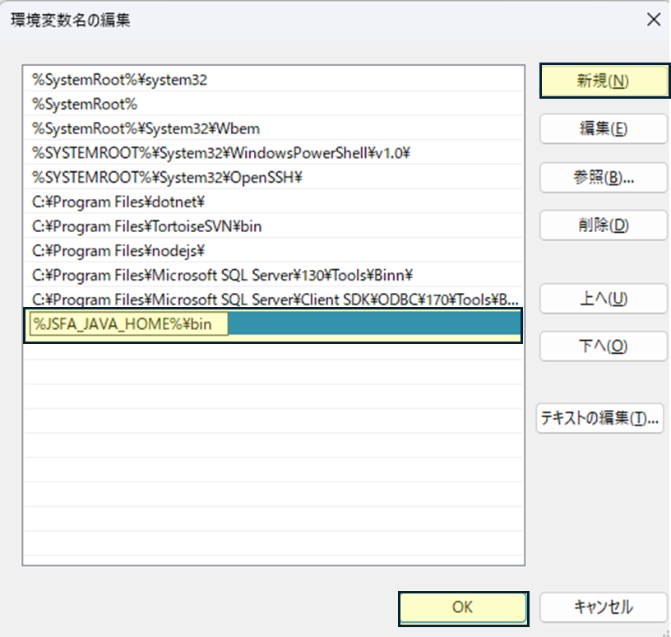Select the plain %SystemRoot% entry
The height and width of the screenshot is (637, 671).
tap(85, 105)
